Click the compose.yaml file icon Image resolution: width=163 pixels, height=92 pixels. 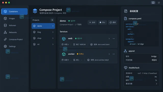coord(126,19)
